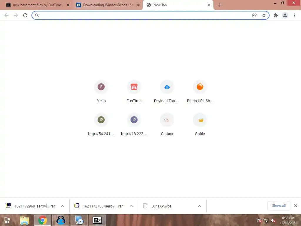The width and height of the screenshot is (301, 226).
Task: Click Show all downloads
Action: click(x=279, y=206)
